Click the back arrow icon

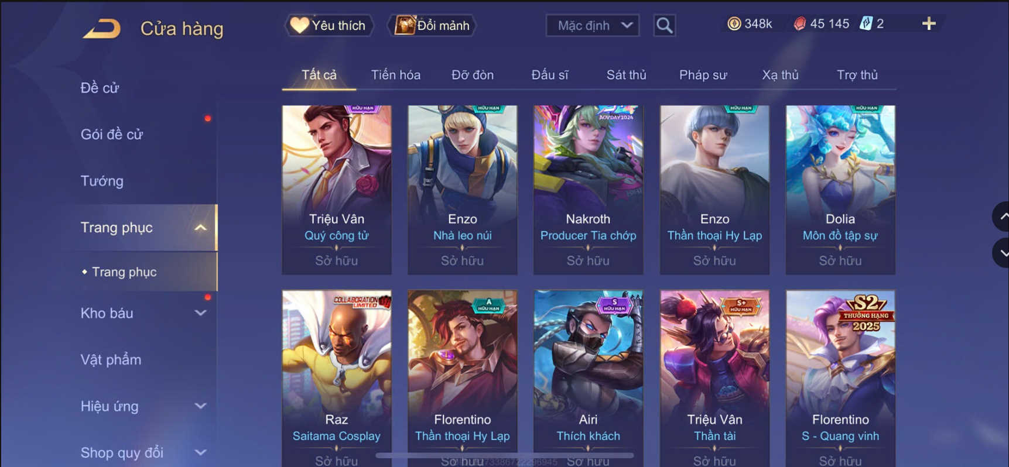tap(102, 28)
